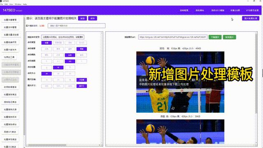Open 批量搜狗绑站 in the sidebar
The width and height of the screenshot is (263, 148).
10,125
